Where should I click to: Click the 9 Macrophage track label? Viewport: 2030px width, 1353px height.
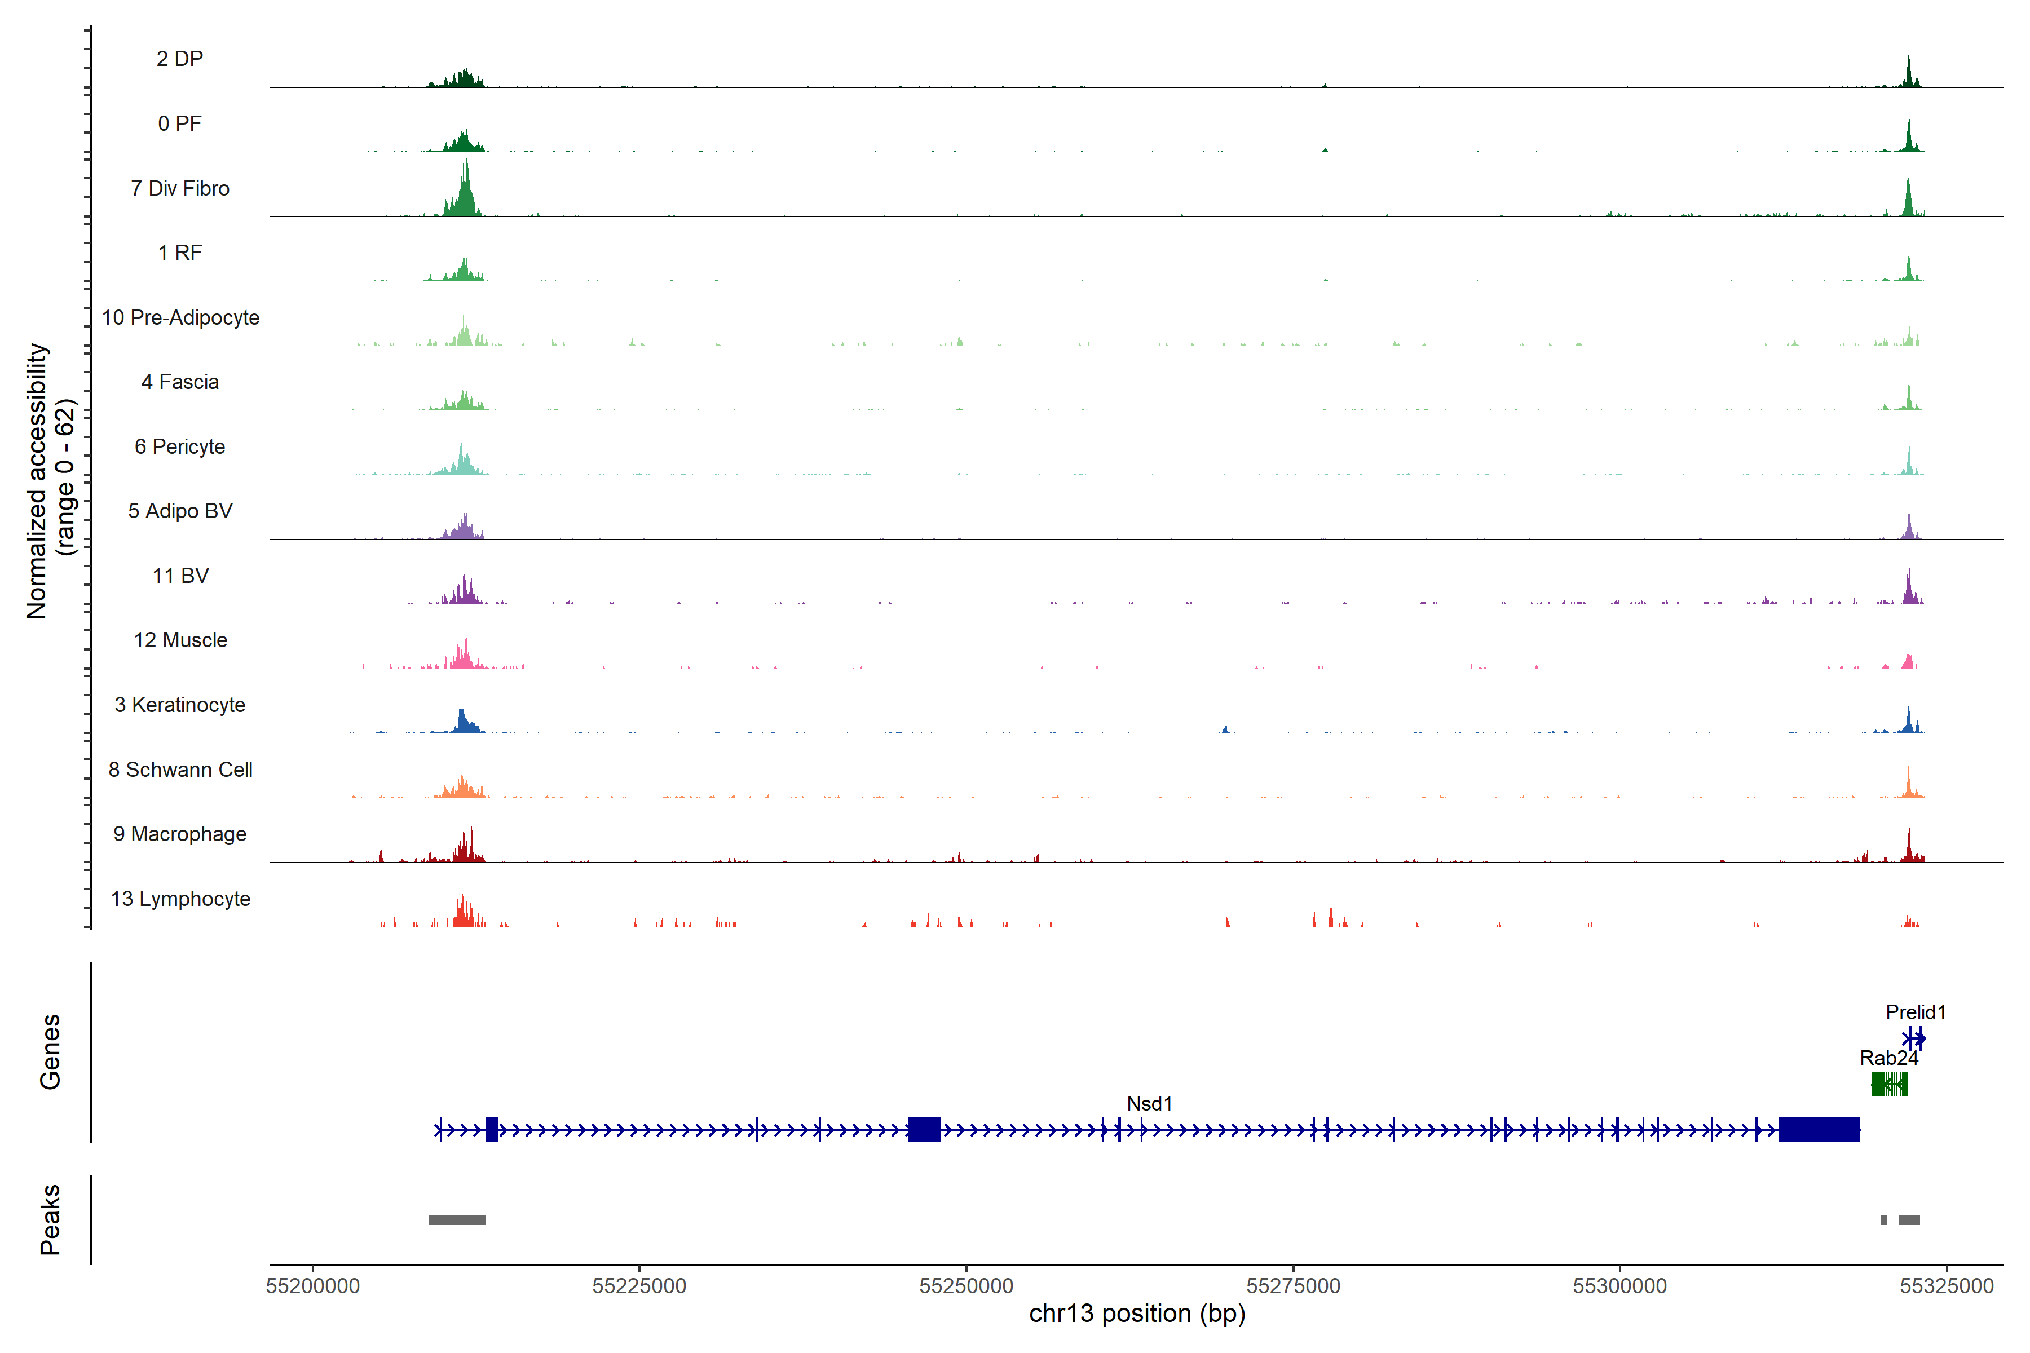tap(179, 834)
